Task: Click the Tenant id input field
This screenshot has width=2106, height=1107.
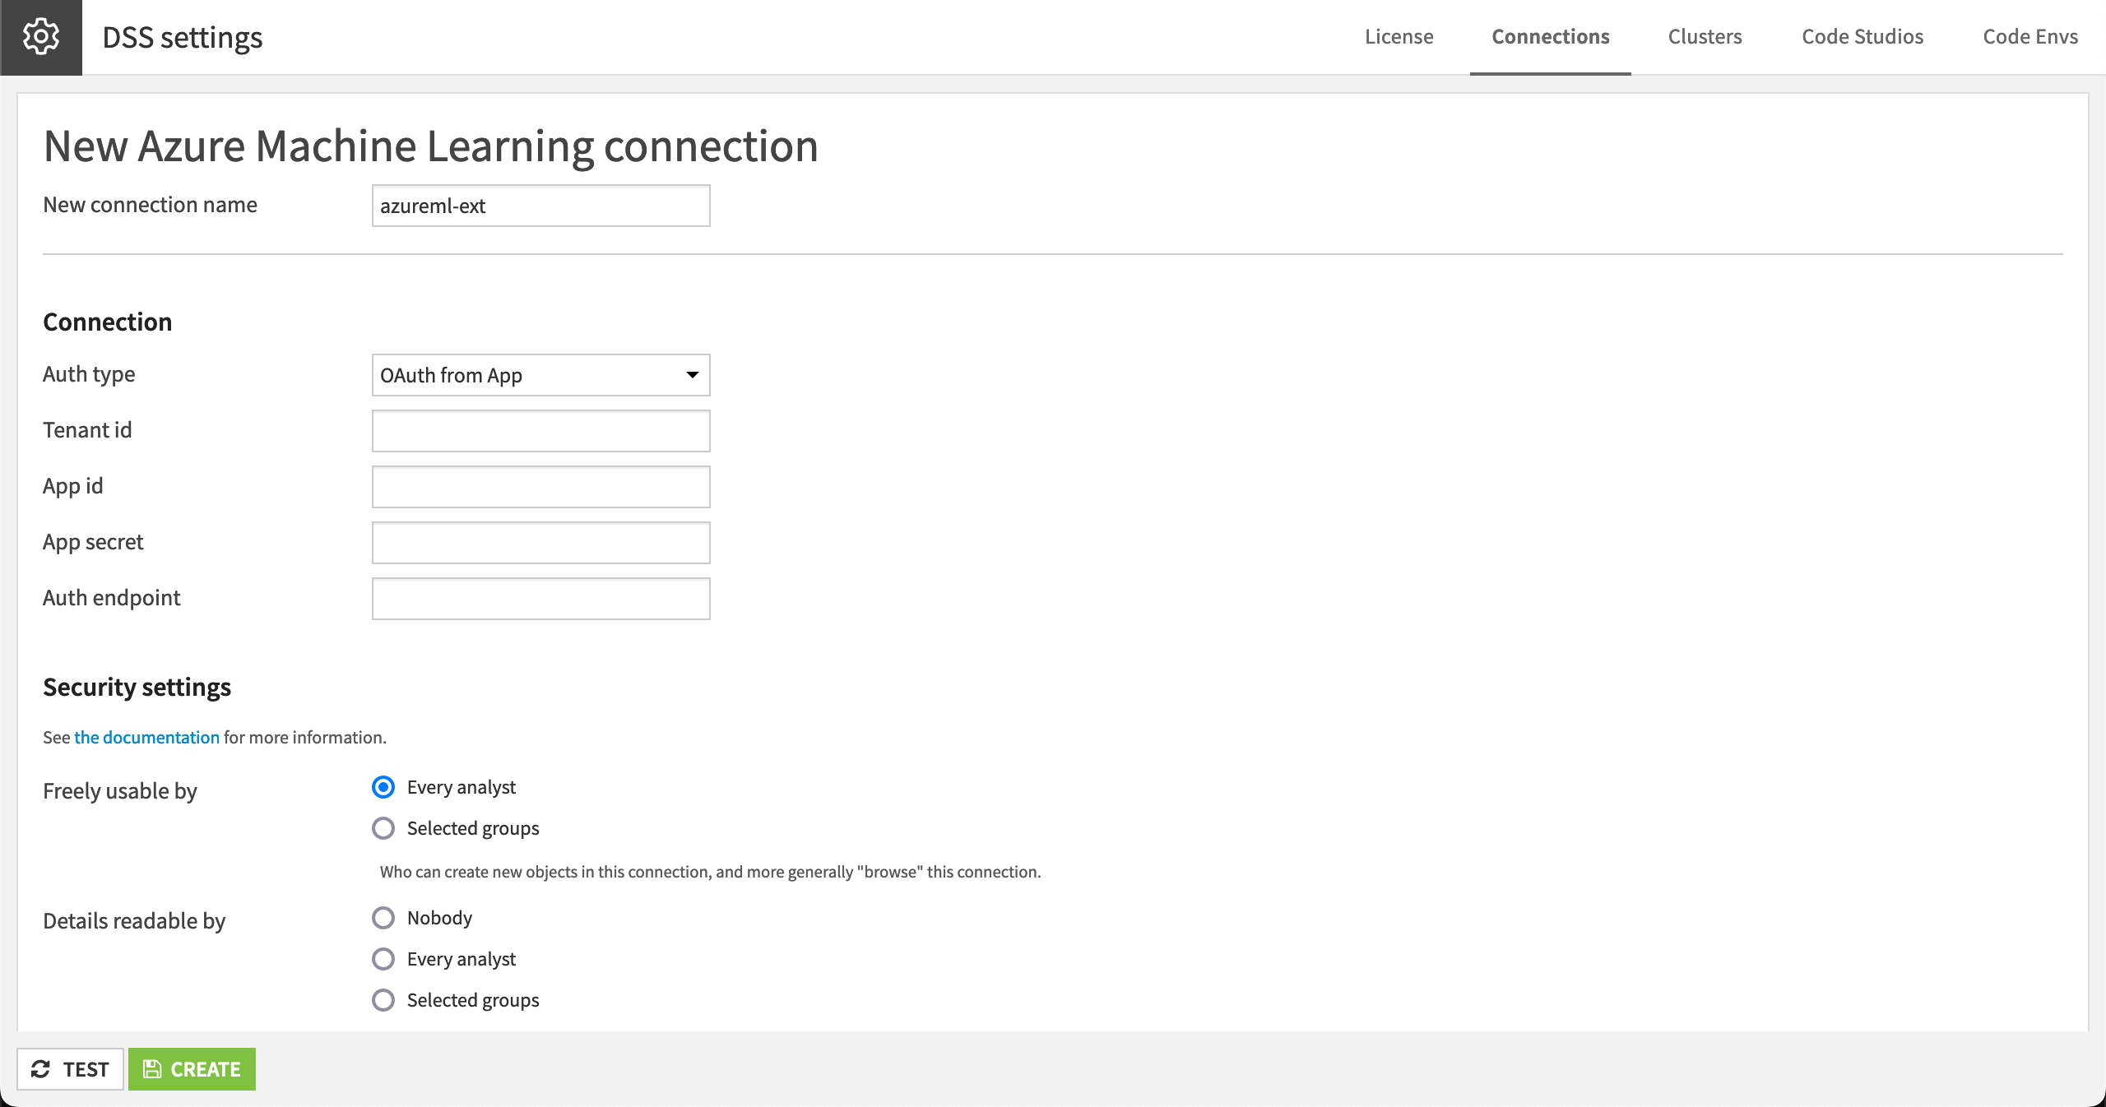Action: point(540,430)
